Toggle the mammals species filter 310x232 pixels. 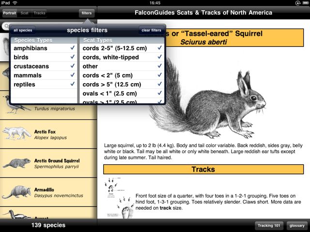(44, 75)
